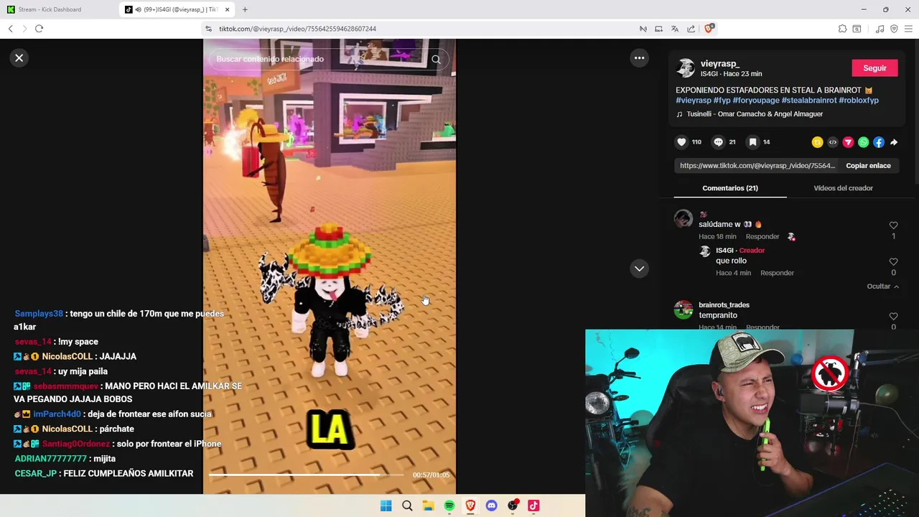Reply to the 'que rollo' comment
Viewport: 919px width, 517px height.
[777, 274]
